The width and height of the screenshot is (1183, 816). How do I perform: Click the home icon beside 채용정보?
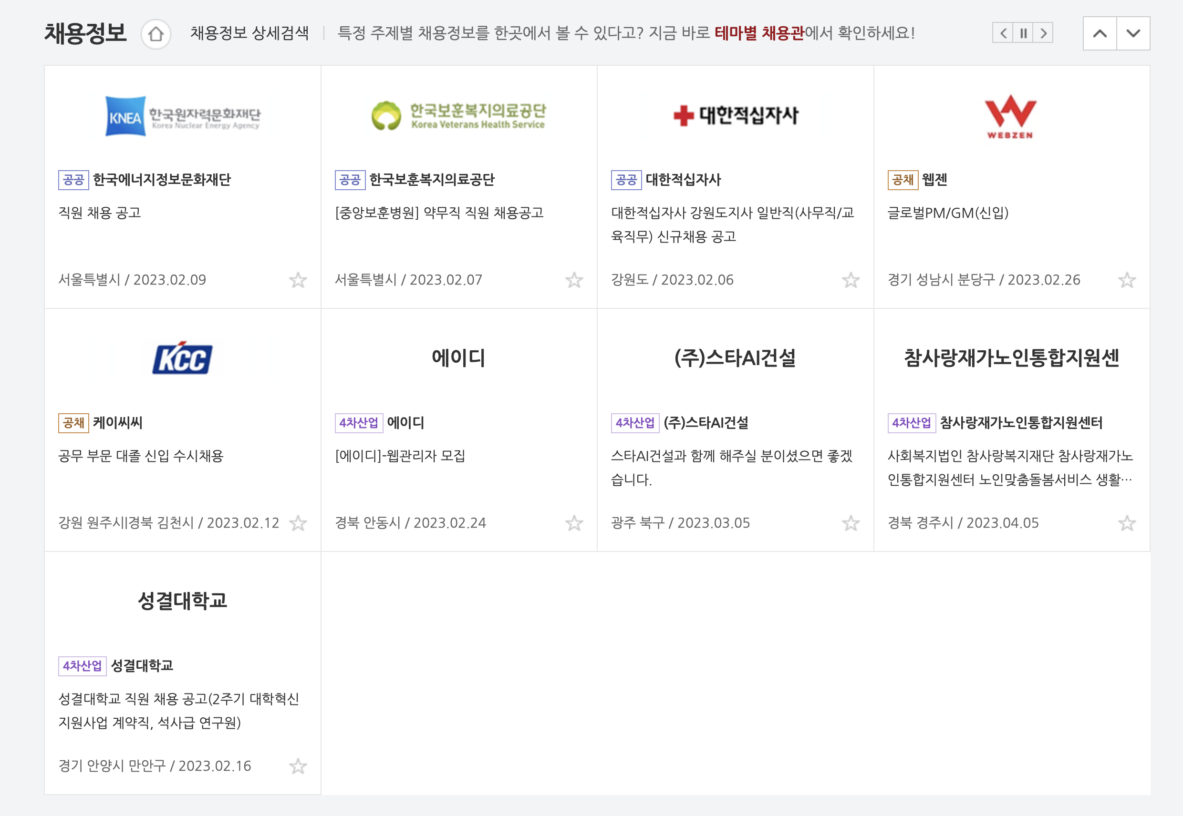[156, 34]
